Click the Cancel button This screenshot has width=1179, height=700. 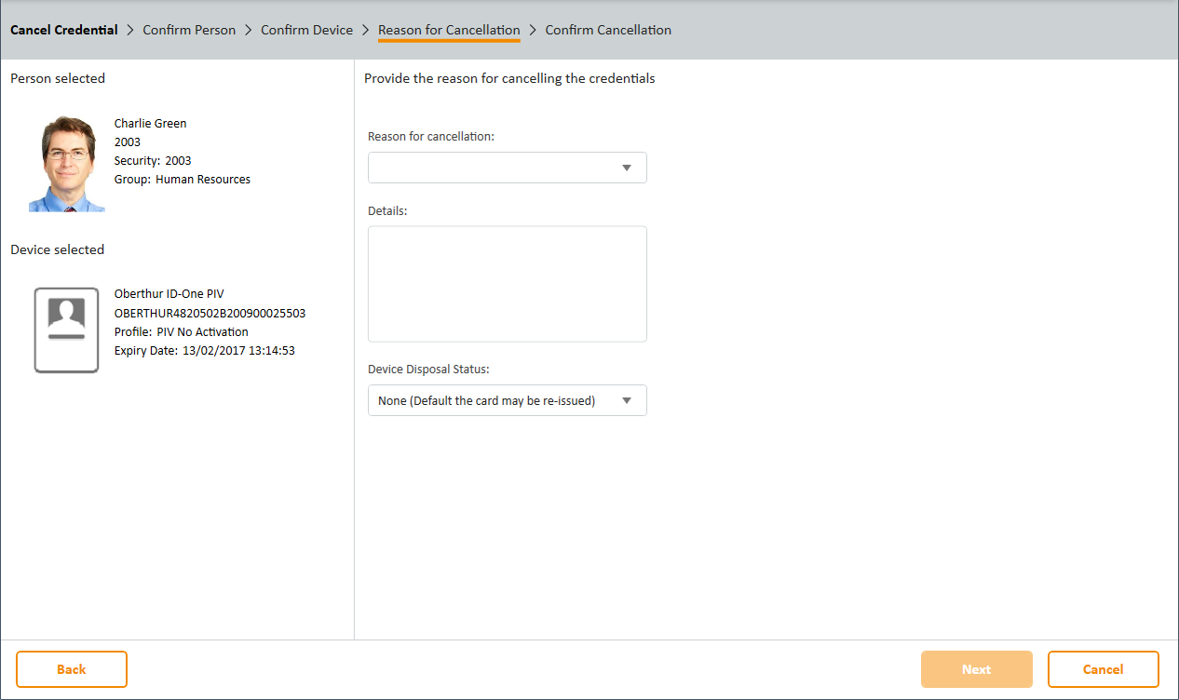1103,669
